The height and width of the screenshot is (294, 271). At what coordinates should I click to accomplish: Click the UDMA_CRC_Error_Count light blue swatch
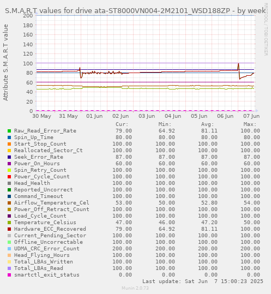tap(9, 249)
